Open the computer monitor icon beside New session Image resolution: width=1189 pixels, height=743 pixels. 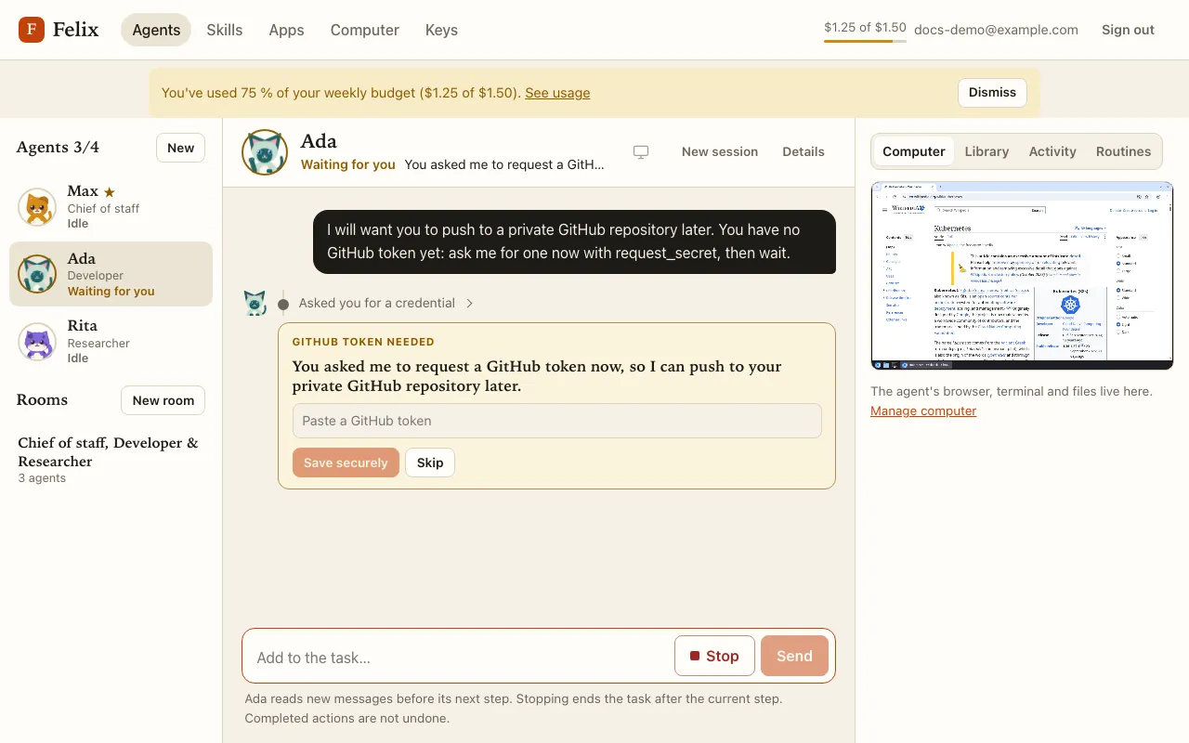(x=641, y=152)
